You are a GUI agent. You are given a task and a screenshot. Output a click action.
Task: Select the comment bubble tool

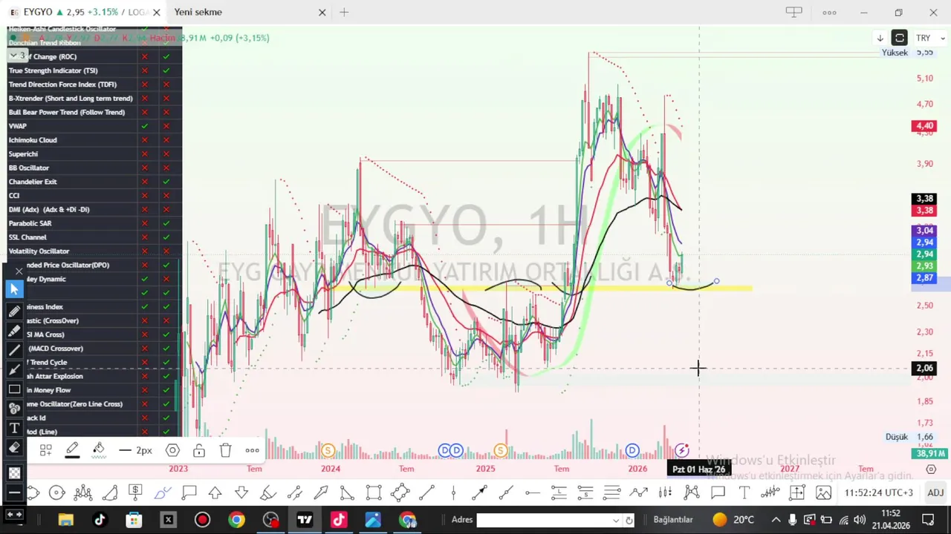click(x=718, y=492)
